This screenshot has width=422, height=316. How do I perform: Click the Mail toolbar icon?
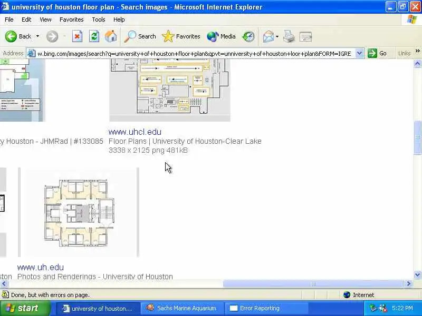[x=268, y=36]
